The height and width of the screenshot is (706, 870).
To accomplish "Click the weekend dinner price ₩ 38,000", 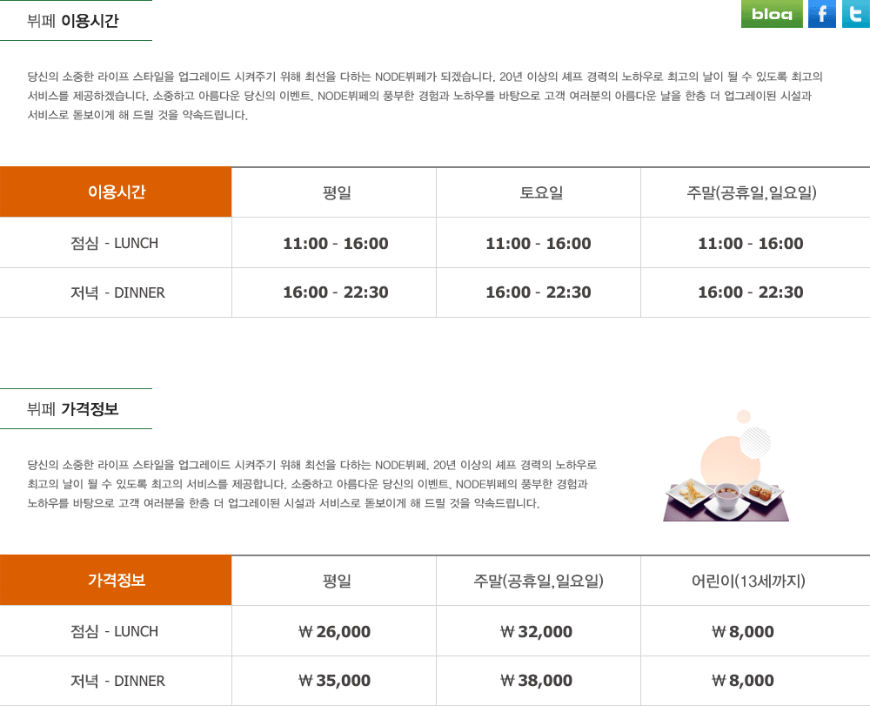I will tap(537, 681).
